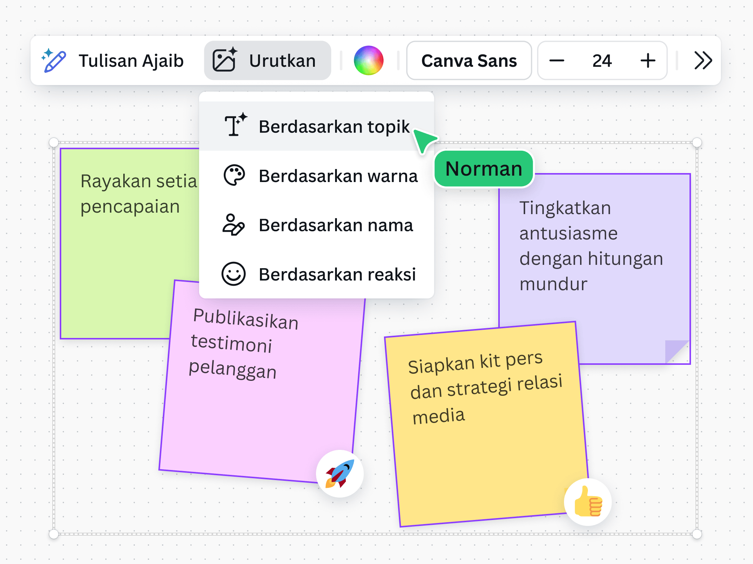The height and width of the screenshot is (564, 753).
Task: Select the person icon next to Berdasarkan nama
Action: pos(234,225)
